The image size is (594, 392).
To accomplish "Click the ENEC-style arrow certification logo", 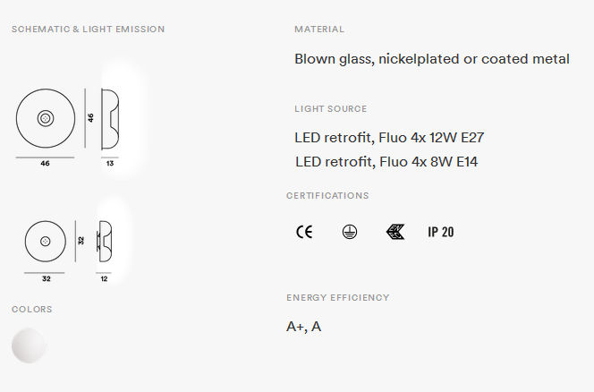I will [395, 232].
